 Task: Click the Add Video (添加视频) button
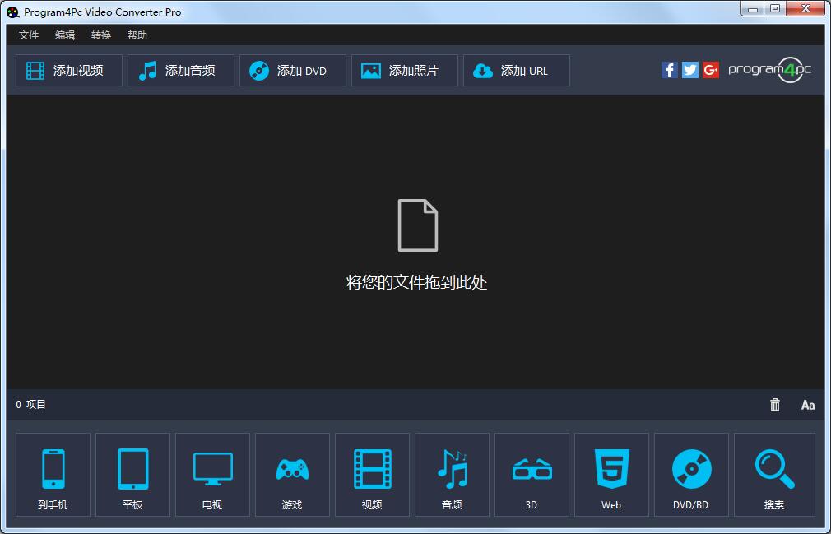[69, 71]
